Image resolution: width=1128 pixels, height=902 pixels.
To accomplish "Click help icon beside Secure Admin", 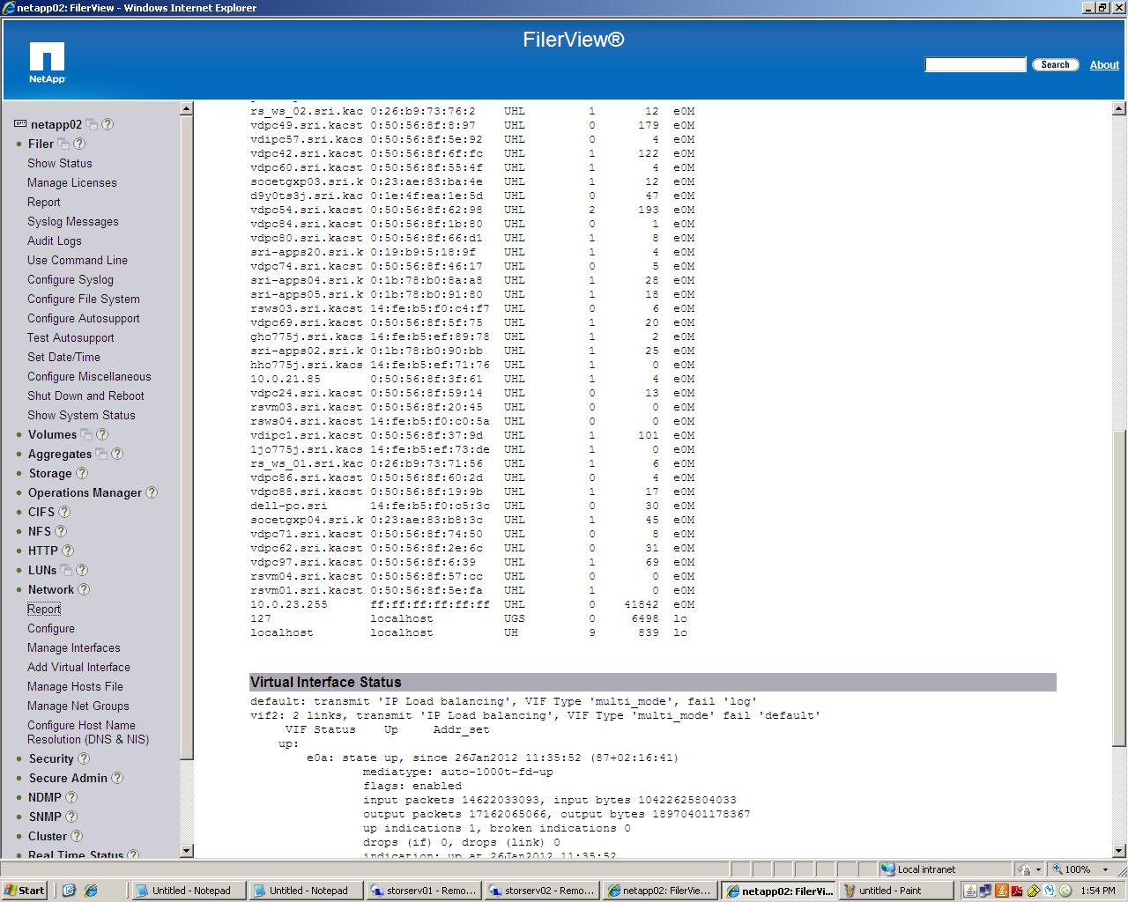I will tap(117, 778).
